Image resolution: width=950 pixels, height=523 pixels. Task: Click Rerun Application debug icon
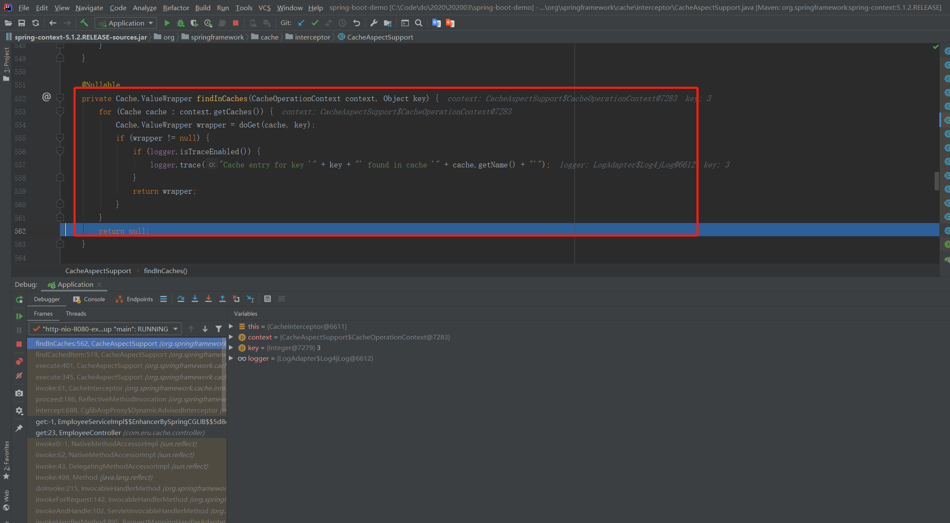tap(19, 300)
